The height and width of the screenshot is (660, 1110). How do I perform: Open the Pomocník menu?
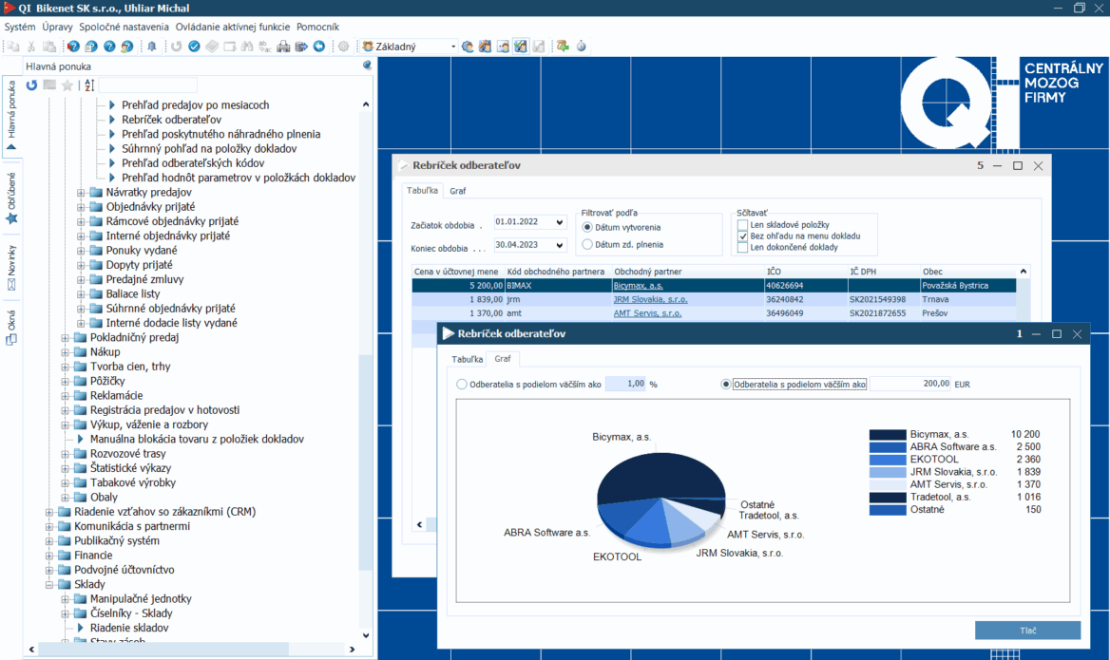point(317,27)
